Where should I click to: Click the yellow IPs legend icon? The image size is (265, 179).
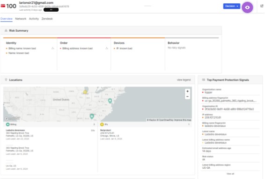(x=102, y=124)
